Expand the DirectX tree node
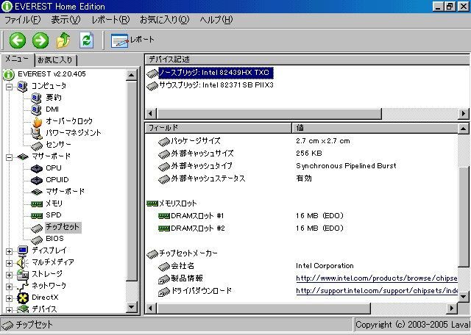 point(9,298)
